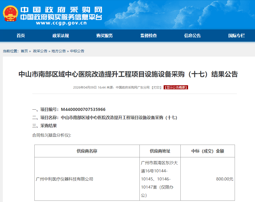Screen dimensions: 255x202
Task: Click the 供应商名称 column header
Action: tap(87, 151)
